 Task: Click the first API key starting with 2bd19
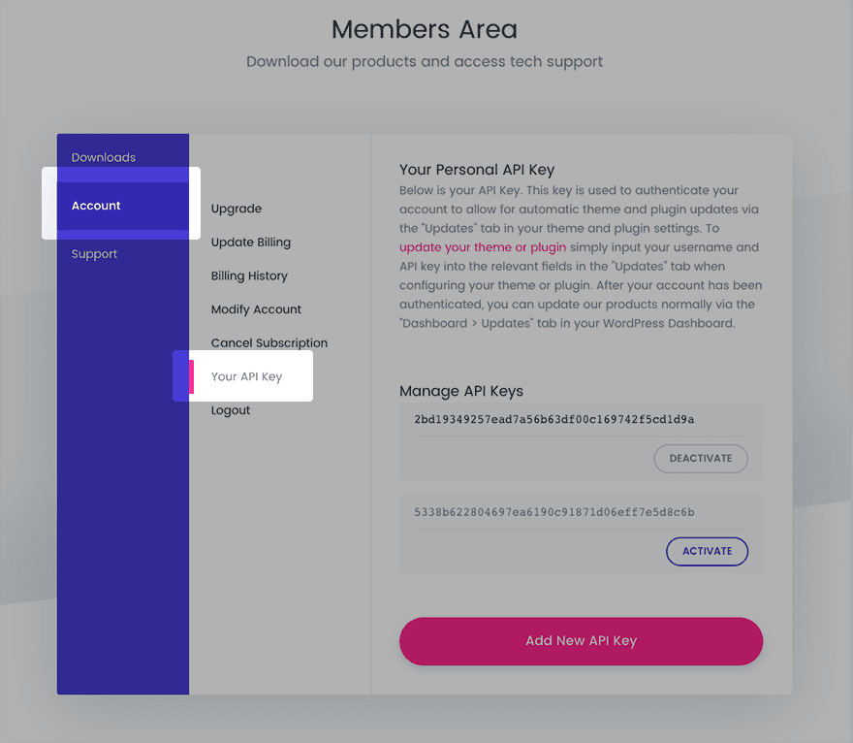click(x=553, y=420)
